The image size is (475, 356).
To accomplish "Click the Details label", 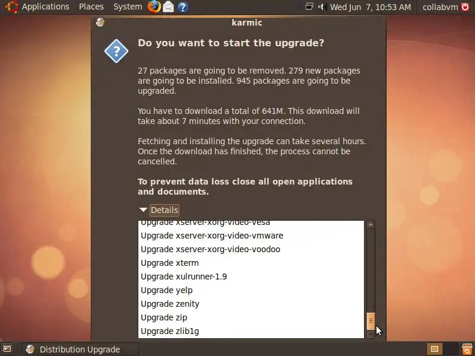I will (164, 210).
